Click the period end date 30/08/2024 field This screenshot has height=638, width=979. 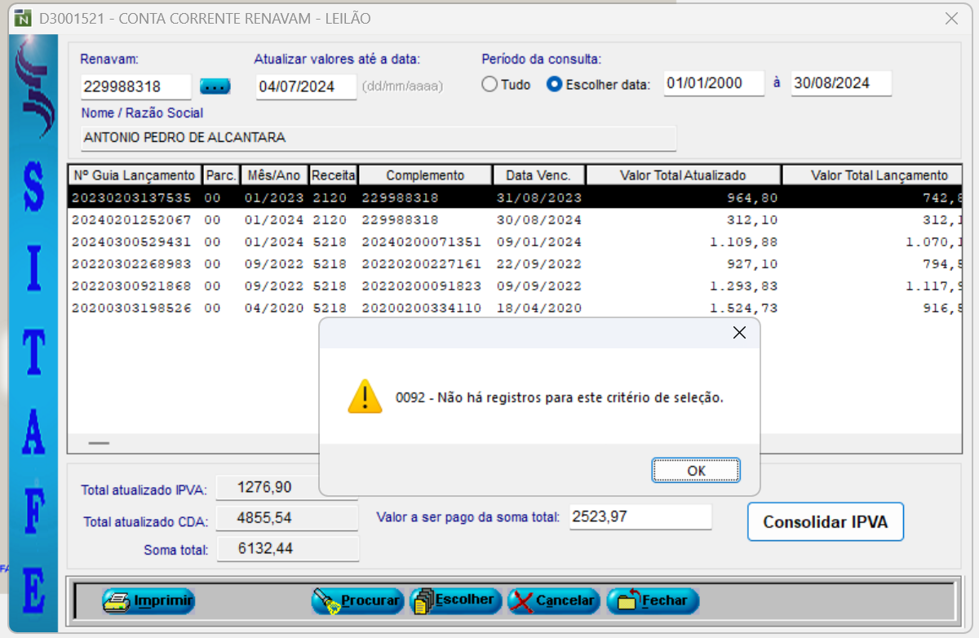click(840, 83)
